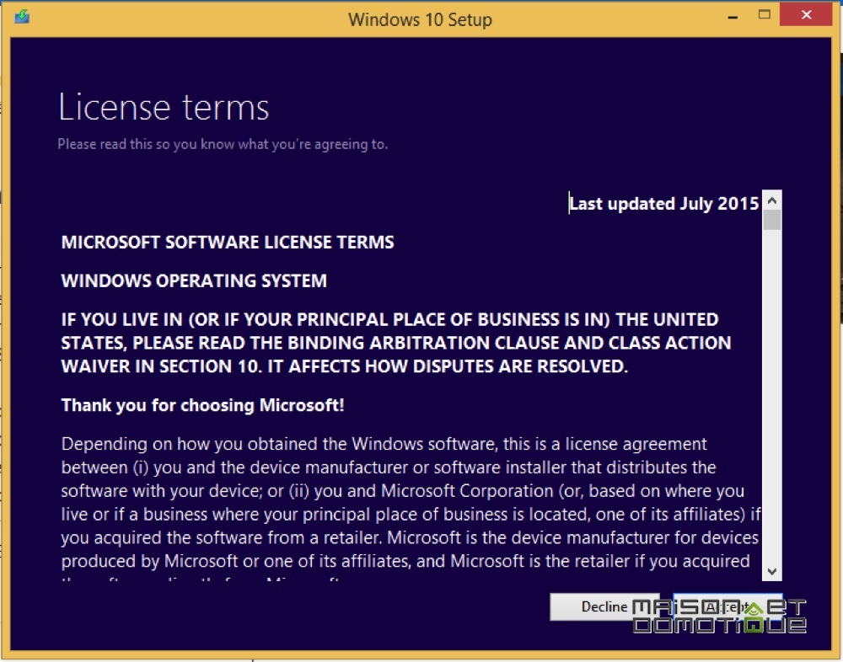Click the license scrollbar up arrow

pyautogui.click(x=772, y=200)
